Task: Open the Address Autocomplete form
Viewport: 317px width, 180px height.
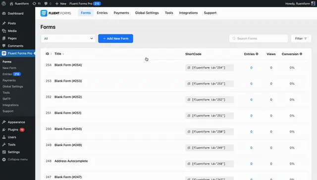Action: 71,161
